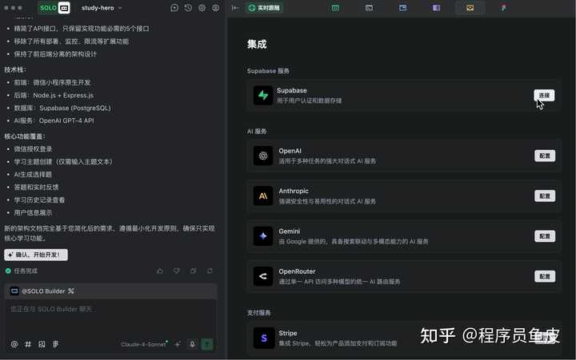The image size is (576, 360).
Task: Click the 确认，开始开发! button
Action: [36, 255]
